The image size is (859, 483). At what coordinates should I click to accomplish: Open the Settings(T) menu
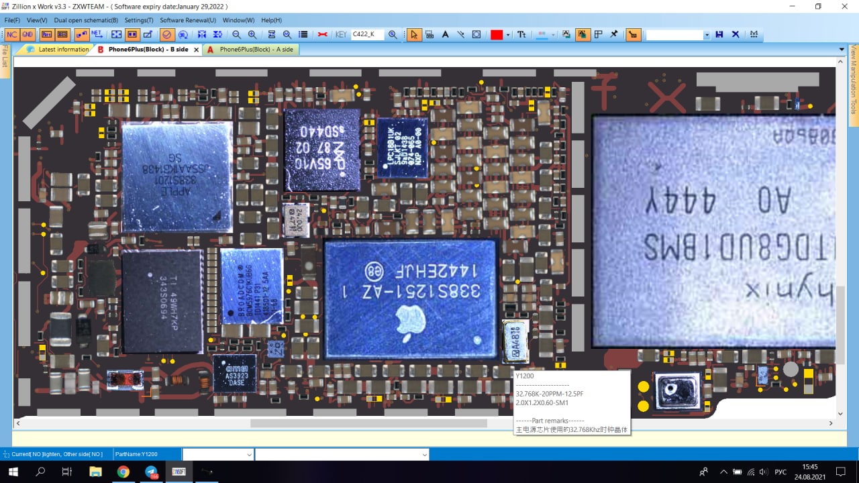[x=139, y=20]
